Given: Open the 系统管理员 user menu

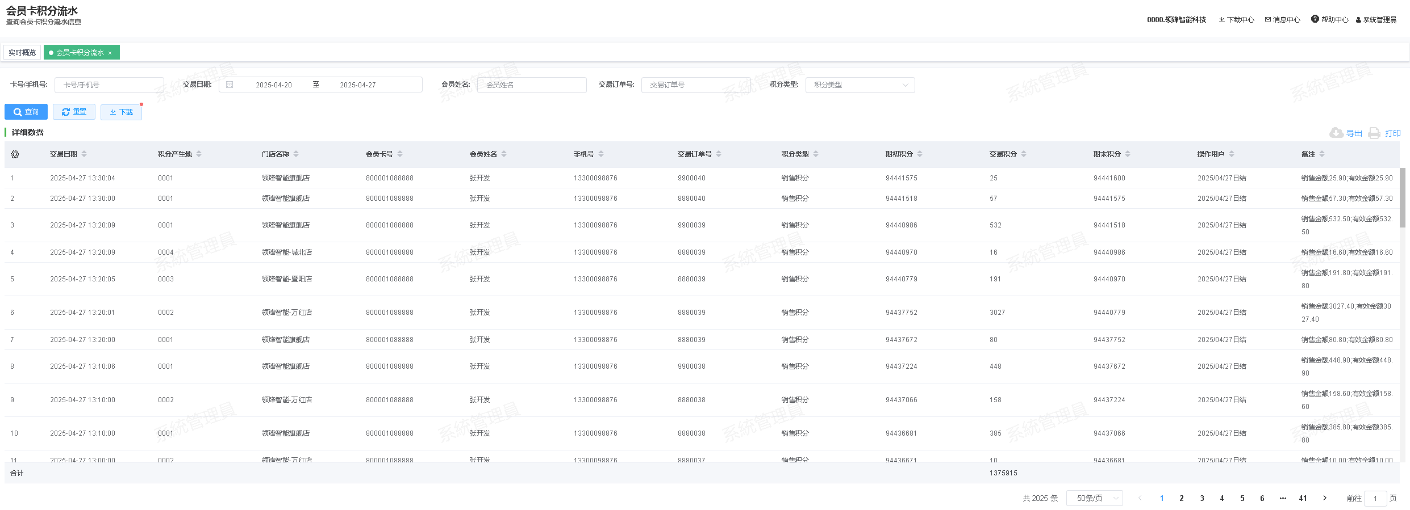Looking at the screenshot, I should click(x=1376, y=20).
